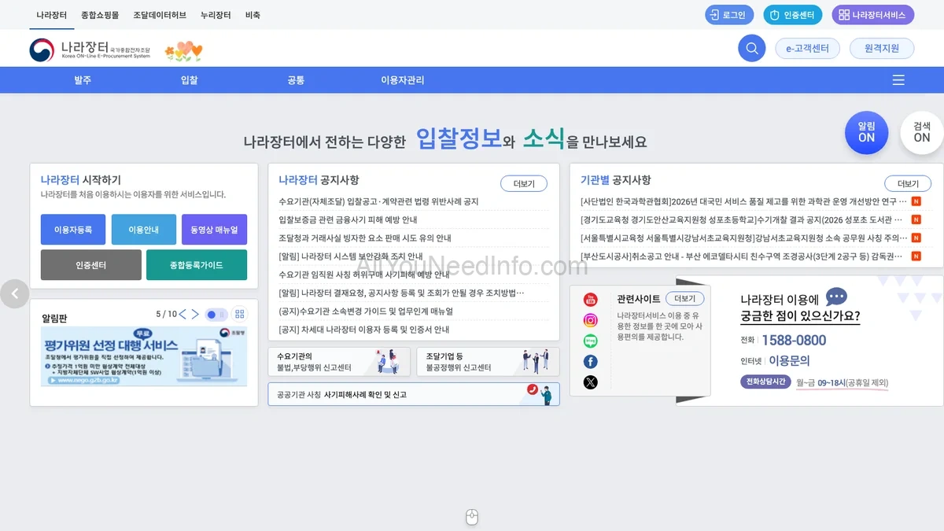Open 조달기업 등 불공정행위 신고센터
The width and height of the screenshot is (944, 531).
tap(488, 362)
